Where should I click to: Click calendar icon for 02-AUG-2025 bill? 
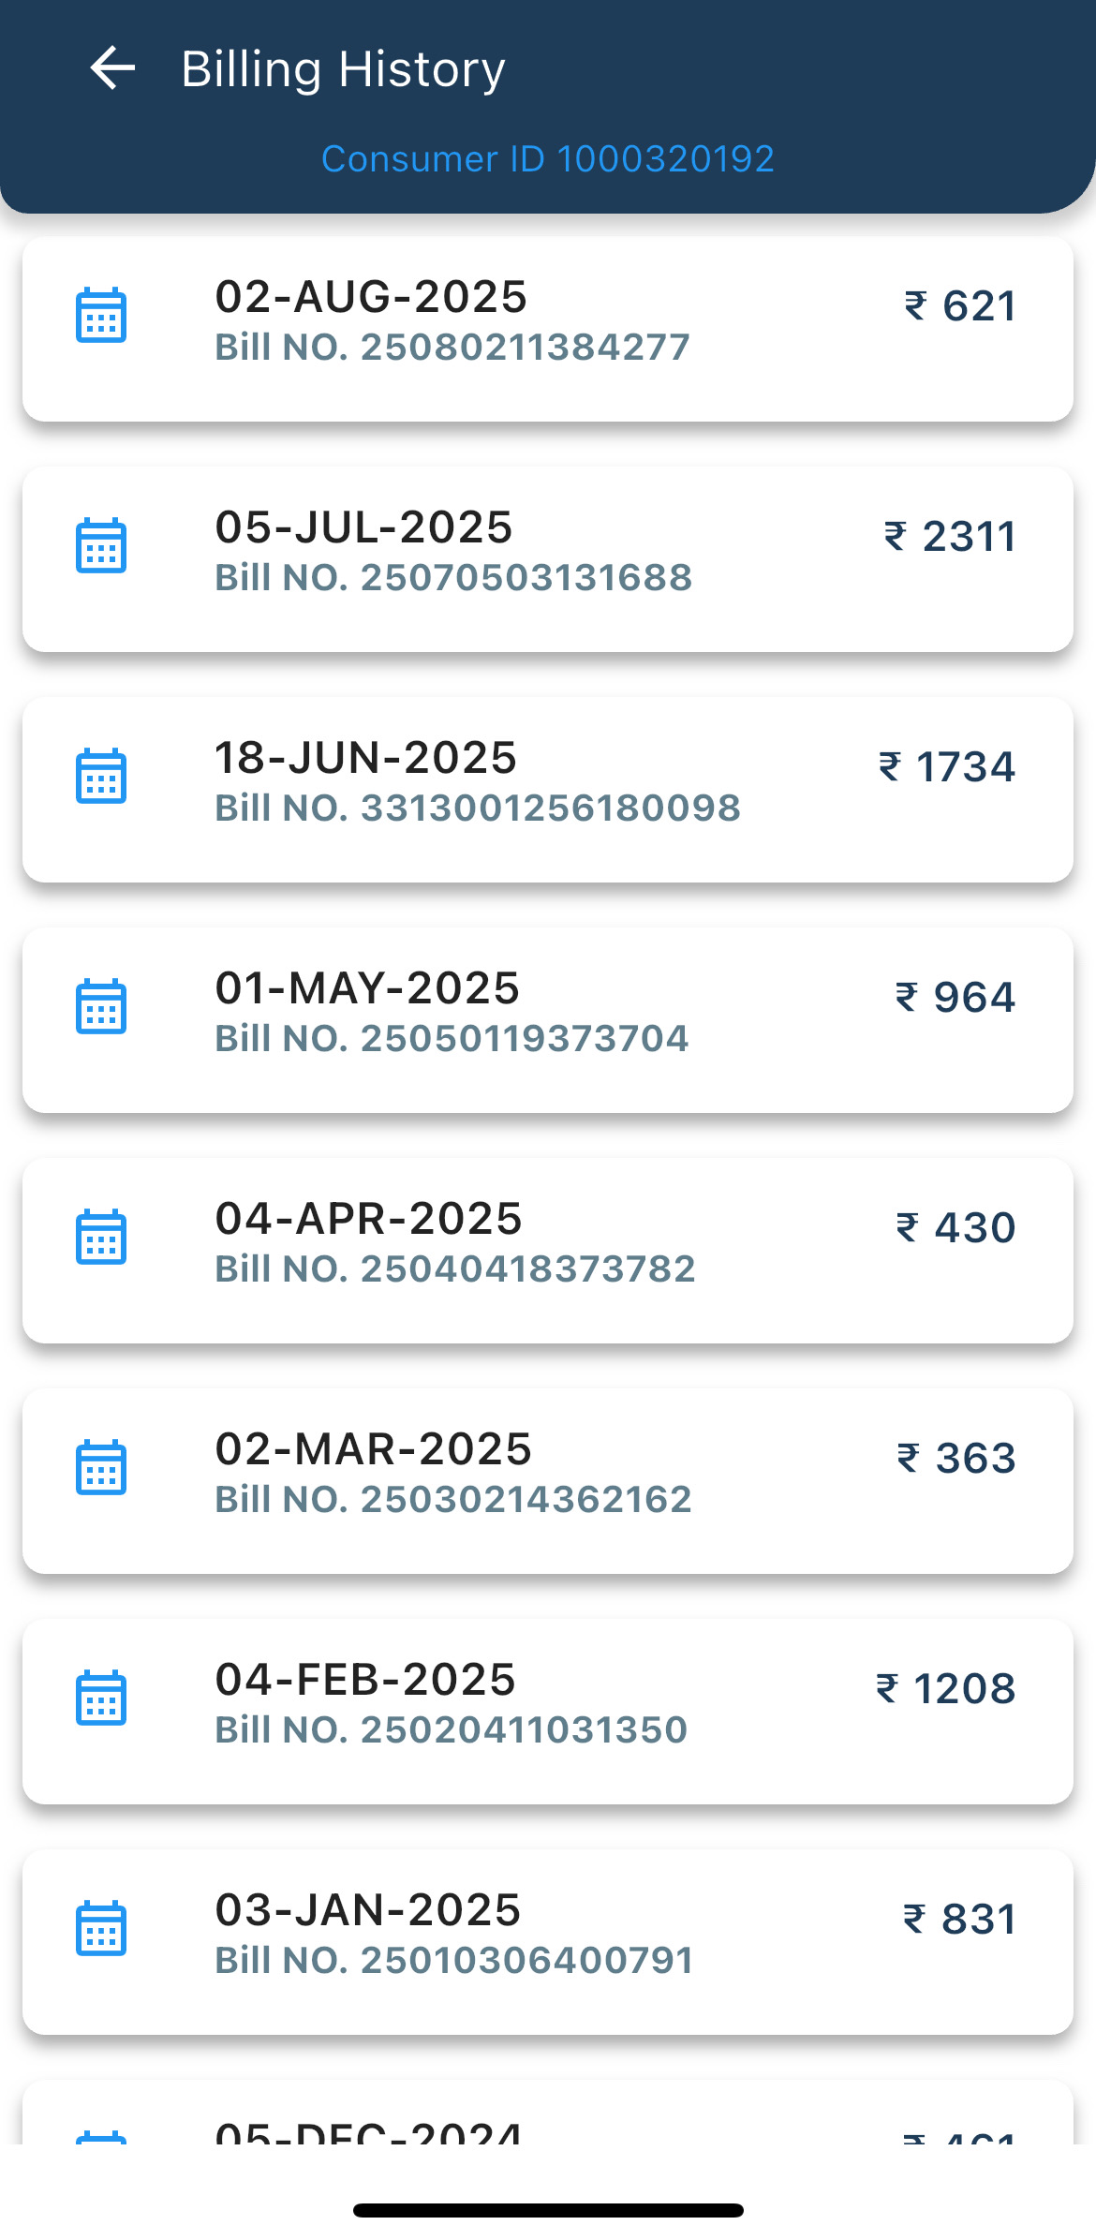click(101, 316)
